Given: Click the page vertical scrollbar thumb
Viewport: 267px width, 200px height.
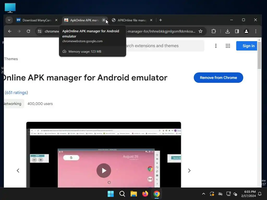Looking at the screenshot, I should pyautogui.click(x=259, y=55).
